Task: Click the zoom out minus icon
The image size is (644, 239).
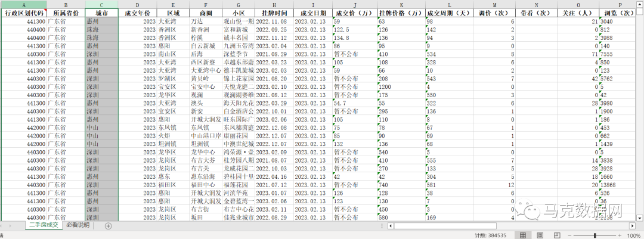Action: [x=568, y=235]
